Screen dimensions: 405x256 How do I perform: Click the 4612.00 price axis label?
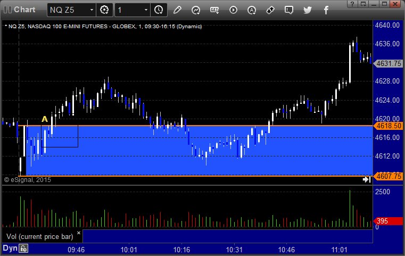click(387, 156)
